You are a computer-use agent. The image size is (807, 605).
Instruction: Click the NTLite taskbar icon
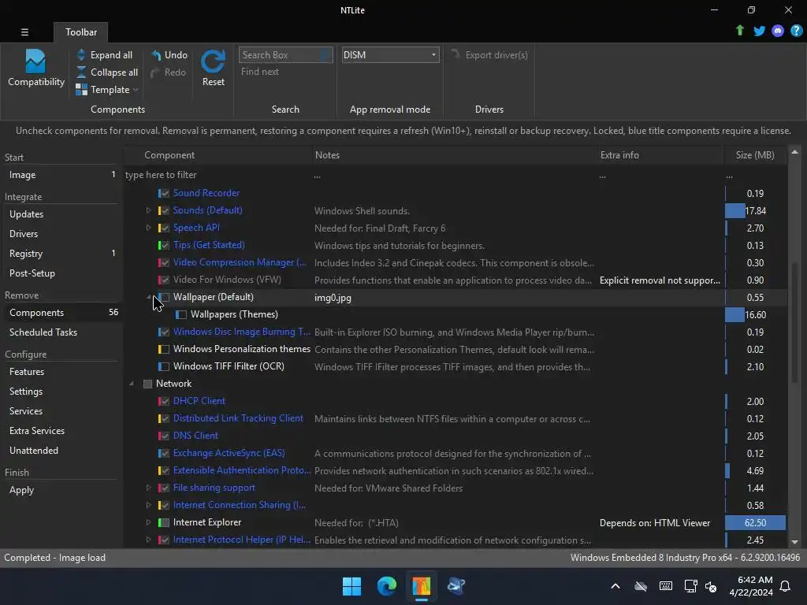click(421, 586)
